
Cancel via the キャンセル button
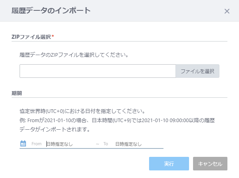[x=210, y=164]
